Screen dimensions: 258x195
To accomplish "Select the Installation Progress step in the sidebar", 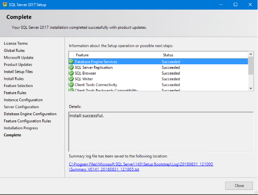I will (x=21, y=128).
